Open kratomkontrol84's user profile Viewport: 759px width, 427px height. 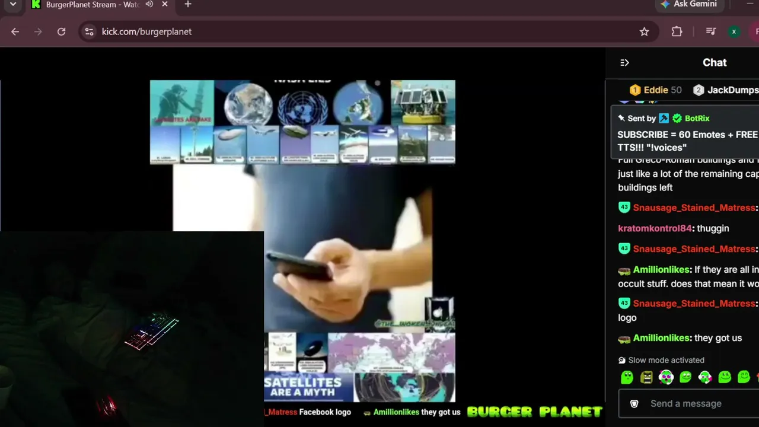655,228
